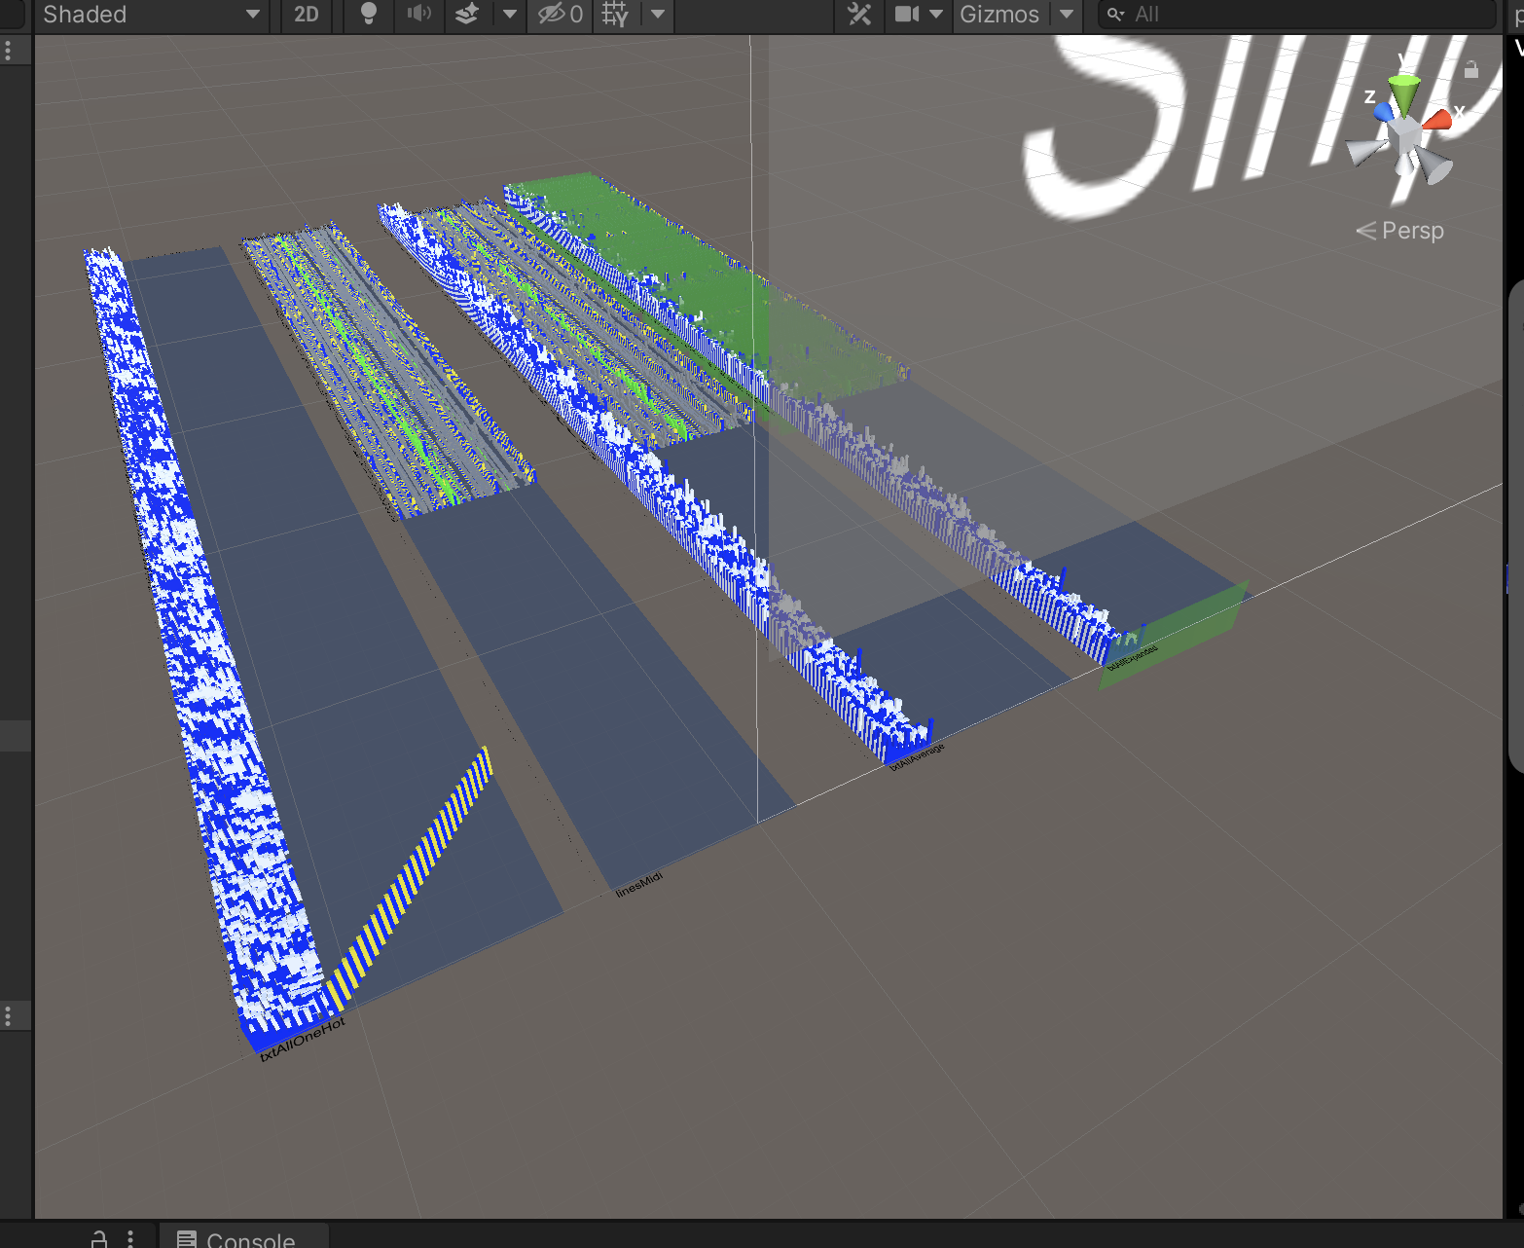The height and width of the screenshot is (1248, 1524).
Task: Toggle scene effects layers icon
Action: [468, 15]
